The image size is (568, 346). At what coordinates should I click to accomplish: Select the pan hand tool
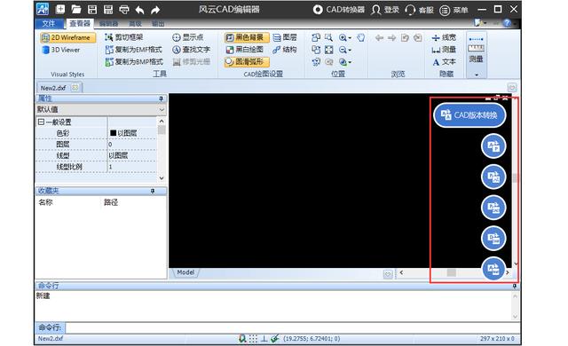click(x=361, y=37)
